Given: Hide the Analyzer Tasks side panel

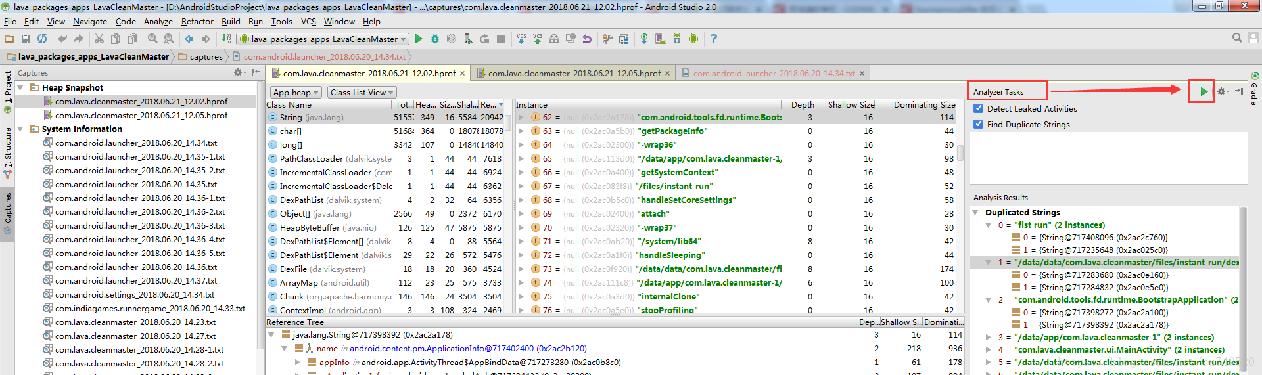Looking at the screenshot, I should 1239,91.
